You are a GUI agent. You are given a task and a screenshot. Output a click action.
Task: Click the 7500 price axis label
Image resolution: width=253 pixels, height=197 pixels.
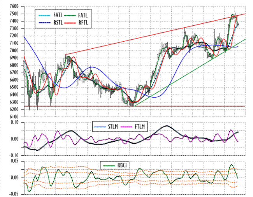click(x=14, y=14)
